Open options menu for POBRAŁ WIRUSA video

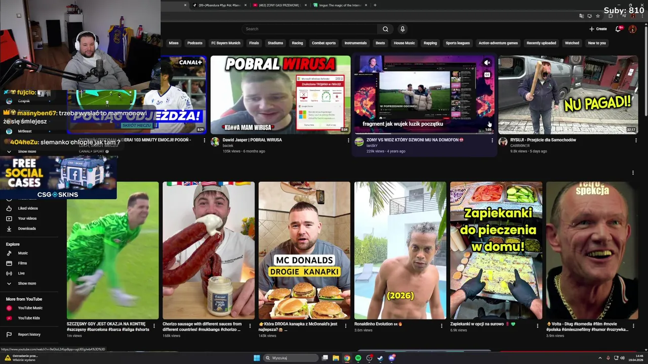click(x=348, y=140)
